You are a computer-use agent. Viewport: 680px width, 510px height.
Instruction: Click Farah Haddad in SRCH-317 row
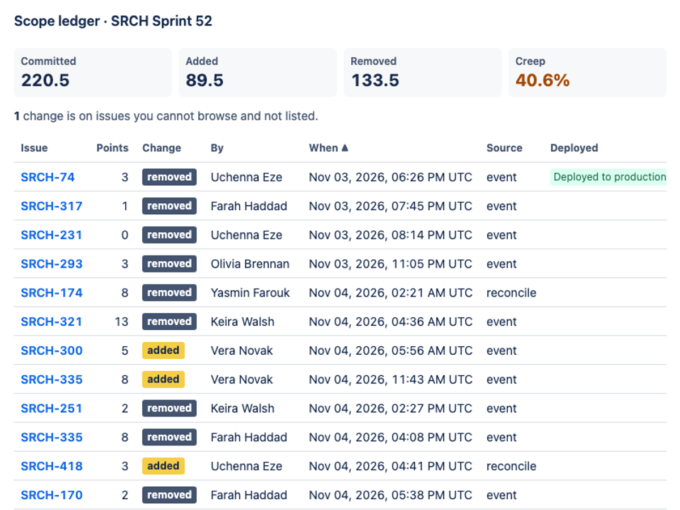(x=249, y=206)
